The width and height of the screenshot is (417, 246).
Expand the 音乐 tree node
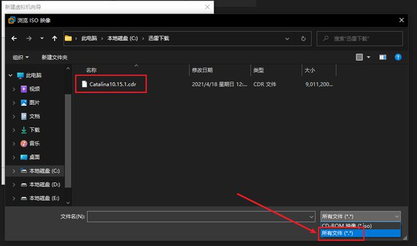pos(14,143)
